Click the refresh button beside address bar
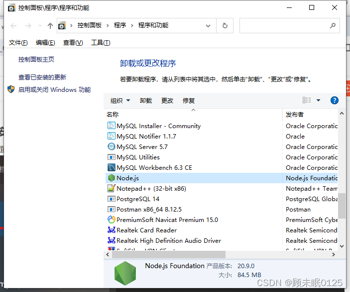Image resolution: width=350 pixels, height=292 pixels. [225, 26]
